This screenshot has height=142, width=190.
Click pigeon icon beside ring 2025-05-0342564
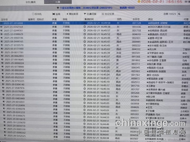pyautogui.click(x=2, y=27)
